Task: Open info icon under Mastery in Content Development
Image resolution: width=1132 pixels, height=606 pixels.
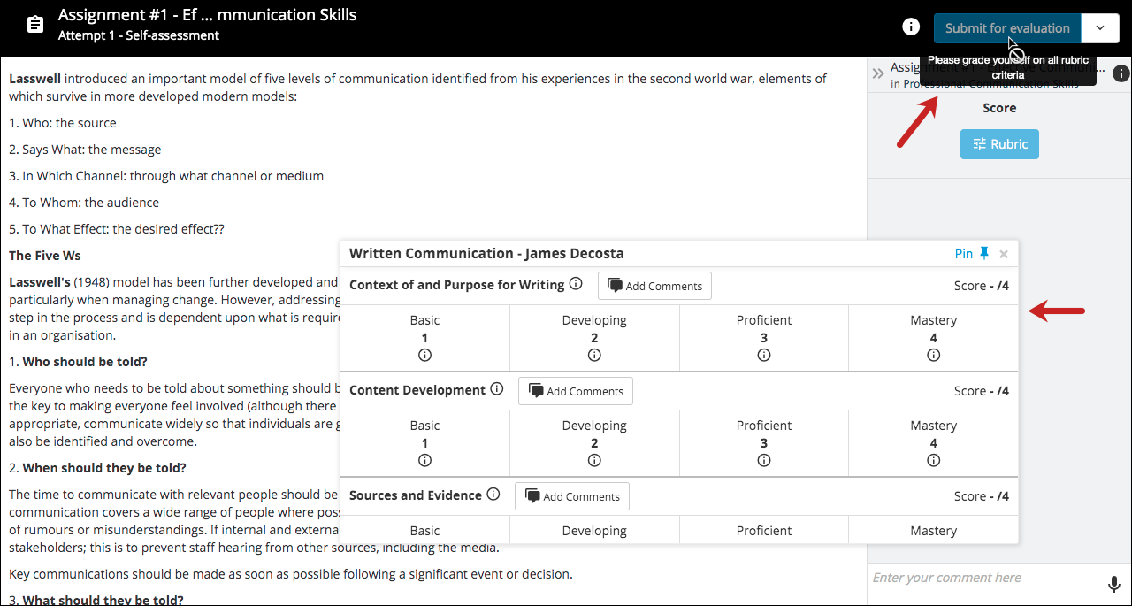Action: pos(934,461)
